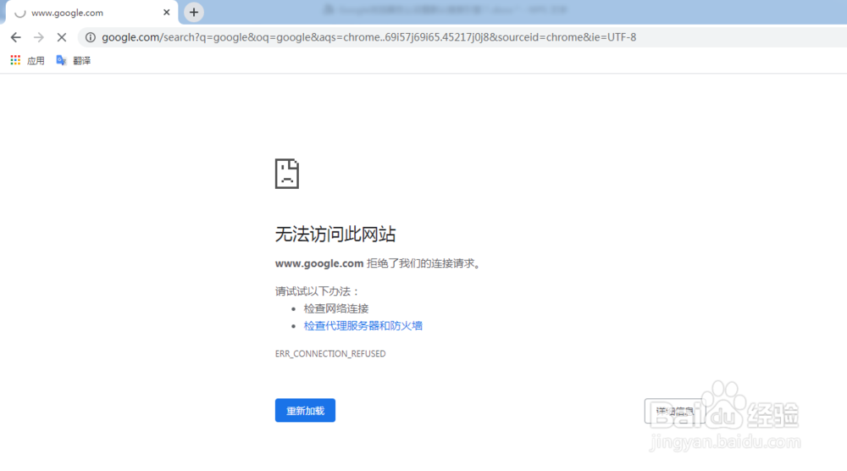Go back with the back arrow

click(x=15, y=37)
